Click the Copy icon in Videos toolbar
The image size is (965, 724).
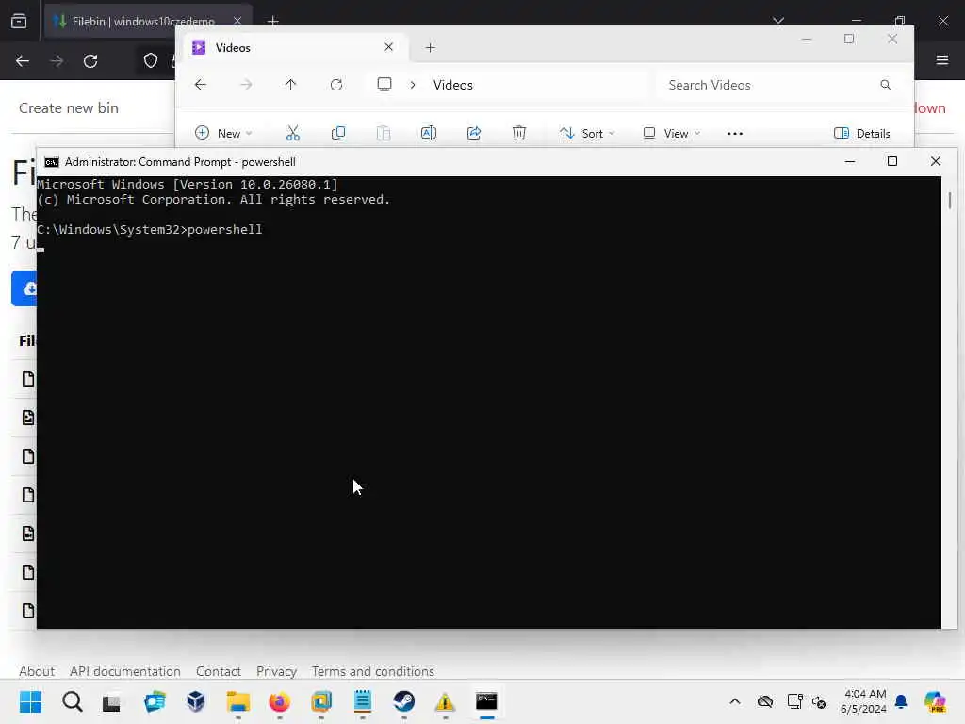[338, 133]
